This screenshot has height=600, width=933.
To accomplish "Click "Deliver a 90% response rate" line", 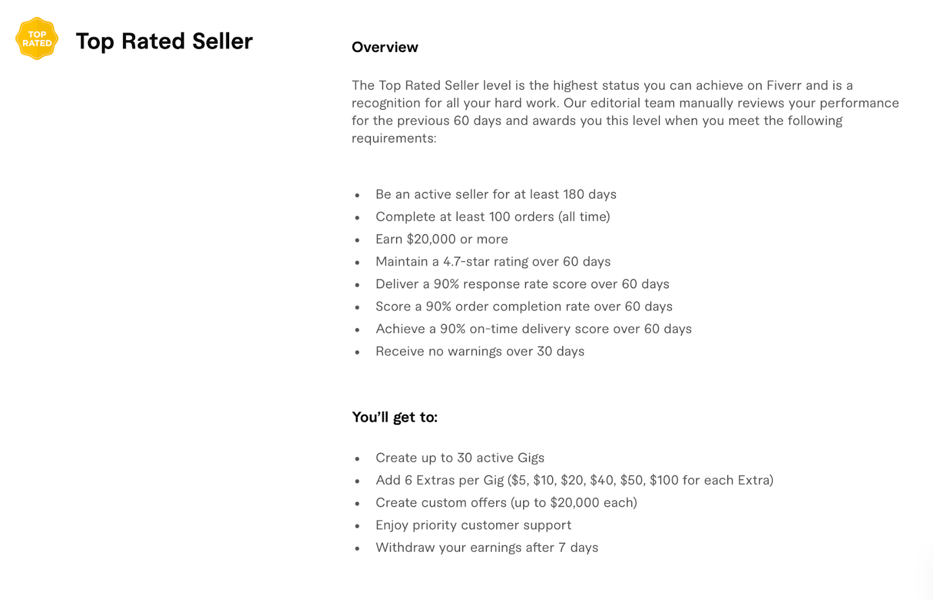I will click(x=522, y=284).
